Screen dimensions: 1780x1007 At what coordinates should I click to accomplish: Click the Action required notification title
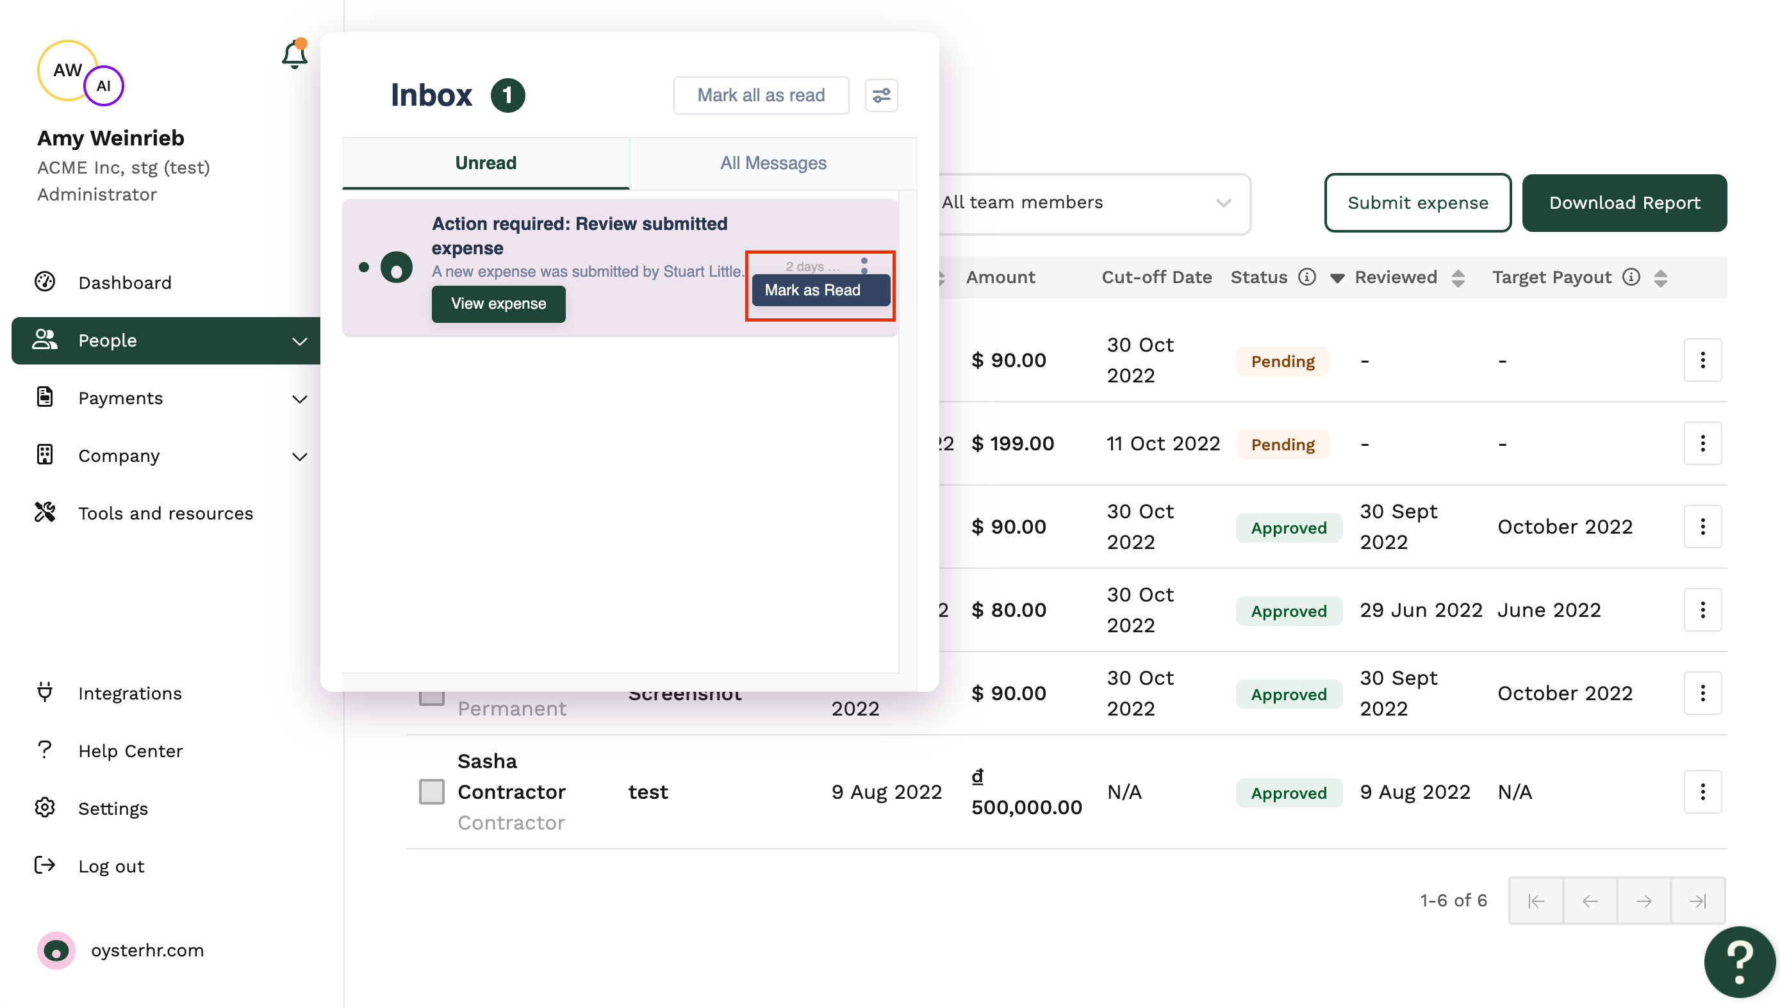coord(579,236)
